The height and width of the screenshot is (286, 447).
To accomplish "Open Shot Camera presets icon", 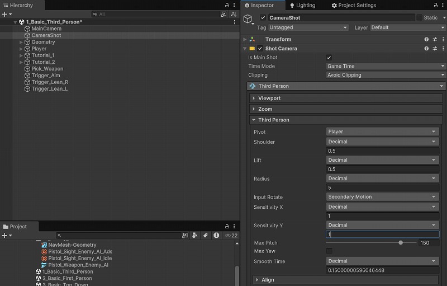I will coord(435,49).
